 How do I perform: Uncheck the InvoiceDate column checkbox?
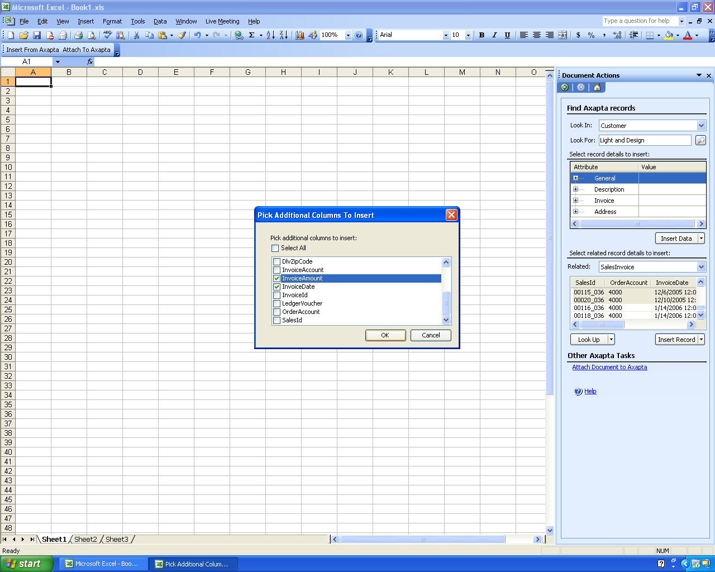[x=277, y=287]
